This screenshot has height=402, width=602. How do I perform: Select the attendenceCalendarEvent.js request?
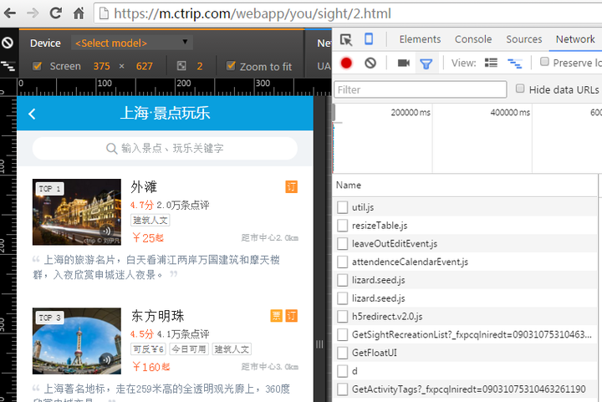465,262
